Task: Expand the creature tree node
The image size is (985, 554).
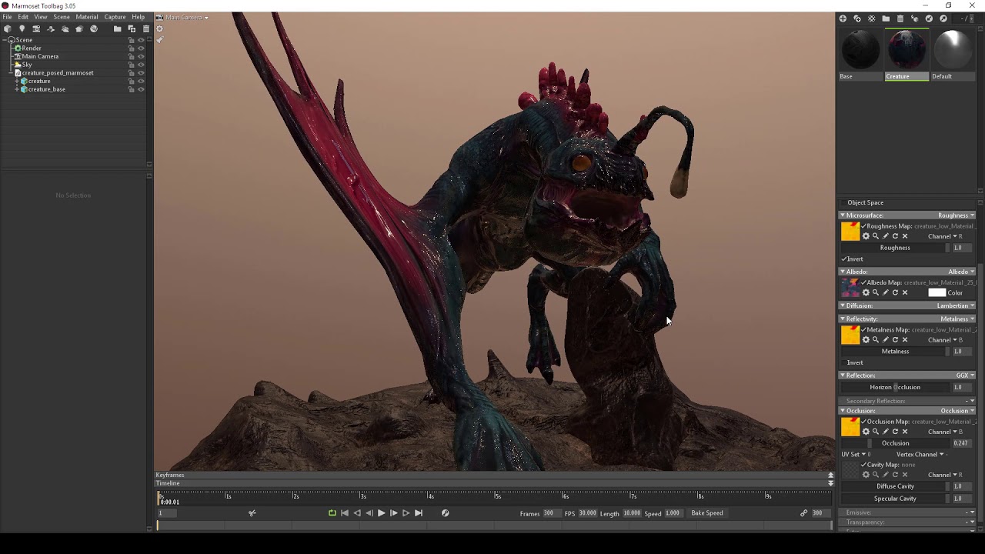Action: click(18, 81)
